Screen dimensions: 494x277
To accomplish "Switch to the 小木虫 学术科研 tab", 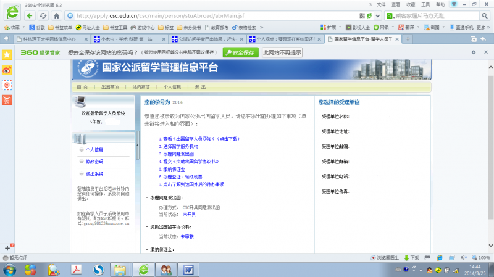I will 130,39.
